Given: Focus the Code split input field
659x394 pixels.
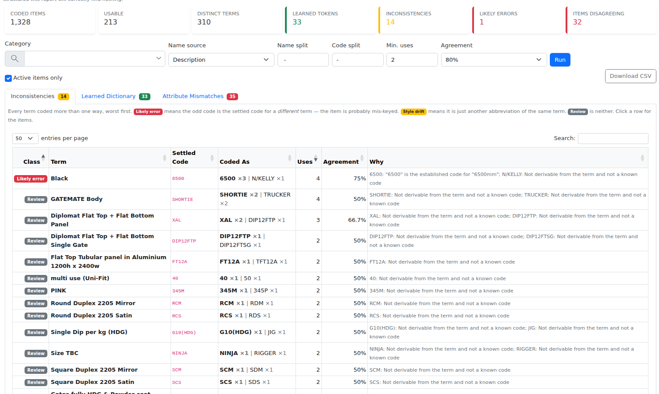Looking at the screenshot, I should (x=358, y=60).
